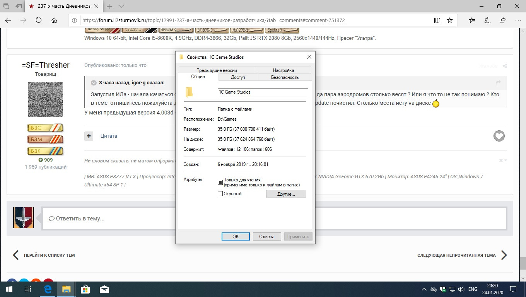The image size is (526, 297).
Task: Show hidden tray icons chevron
Action: click(425, 289)
